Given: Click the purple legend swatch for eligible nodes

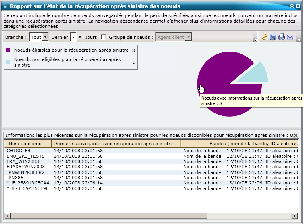Looking at the screenshot, I should [8, 50].
